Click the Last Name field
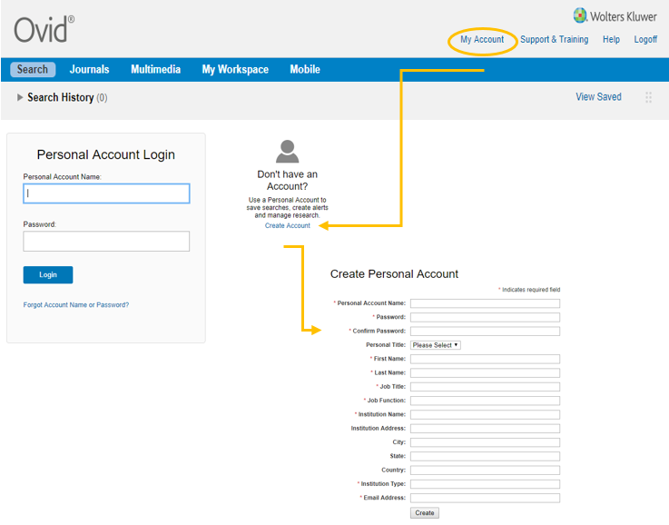Image resolution: width=669 pixels, height=525 pixels. (x=485, y=373)
